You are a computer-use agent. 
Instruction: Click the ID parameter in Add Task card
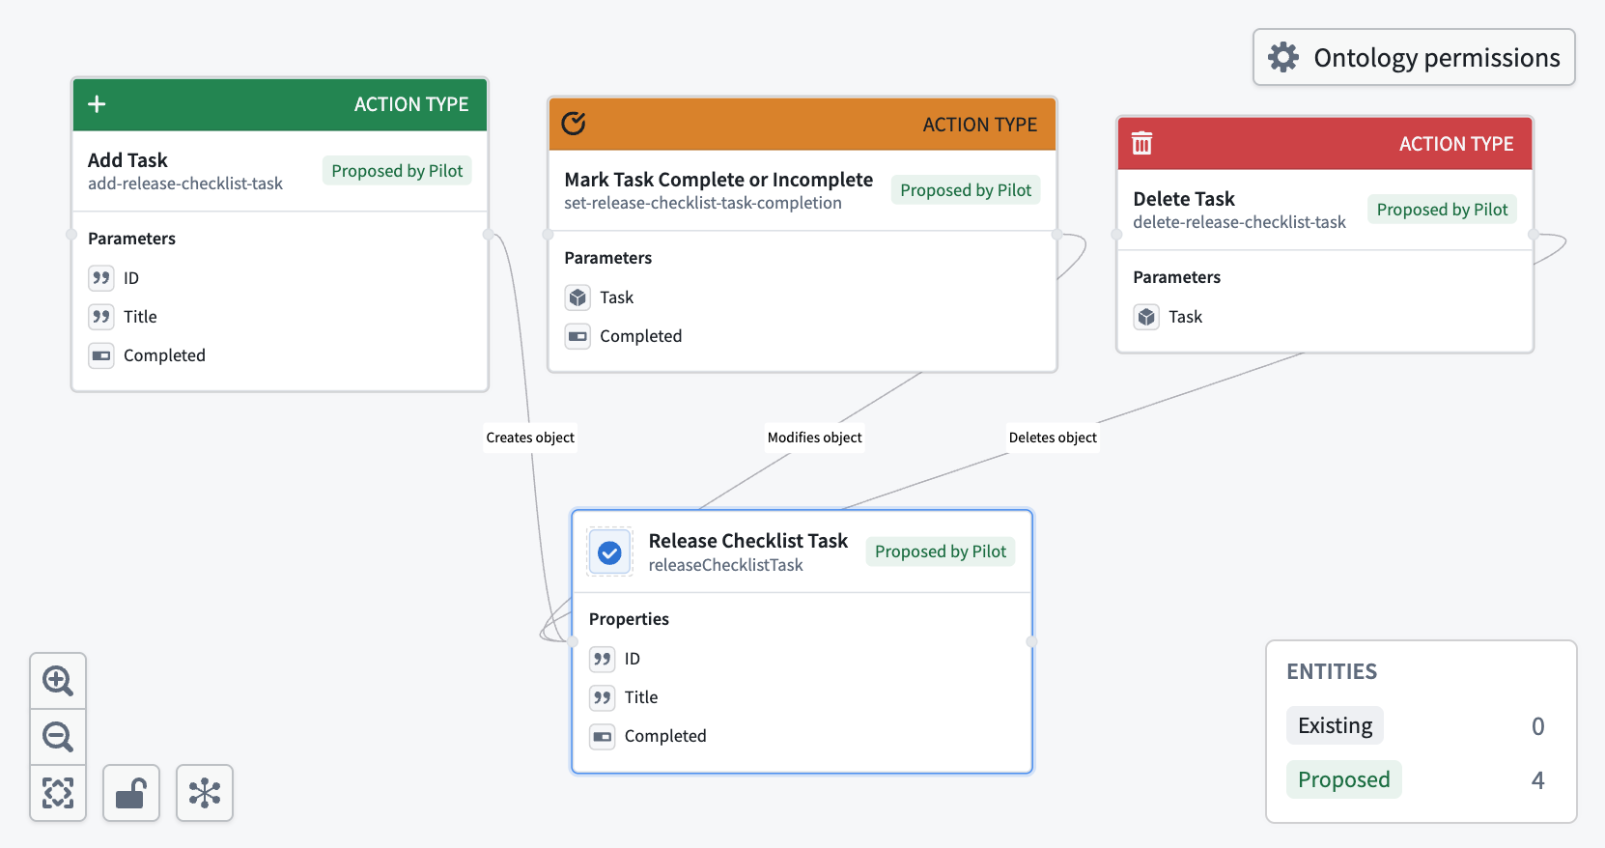click(x=131, y=278)
